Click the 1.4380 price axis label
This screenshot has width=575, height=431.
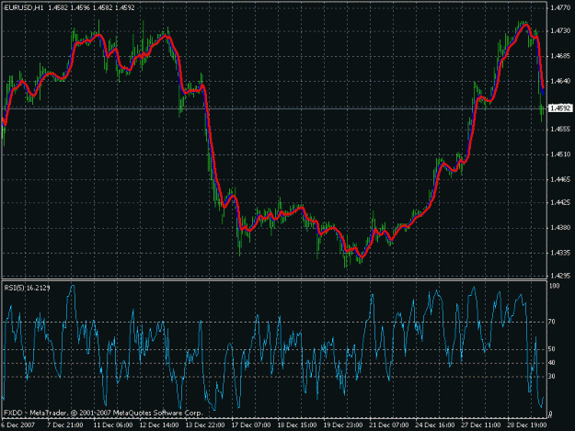(560, 228)
